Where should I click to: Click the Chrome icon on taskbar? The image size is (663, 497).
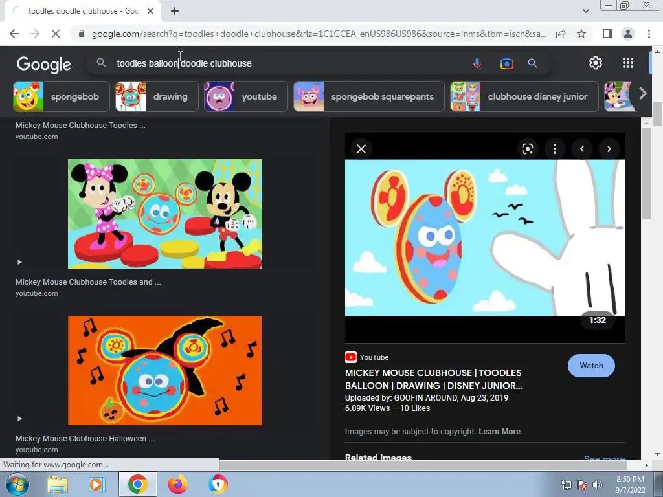pyautogui.click(x=138, y=484)
